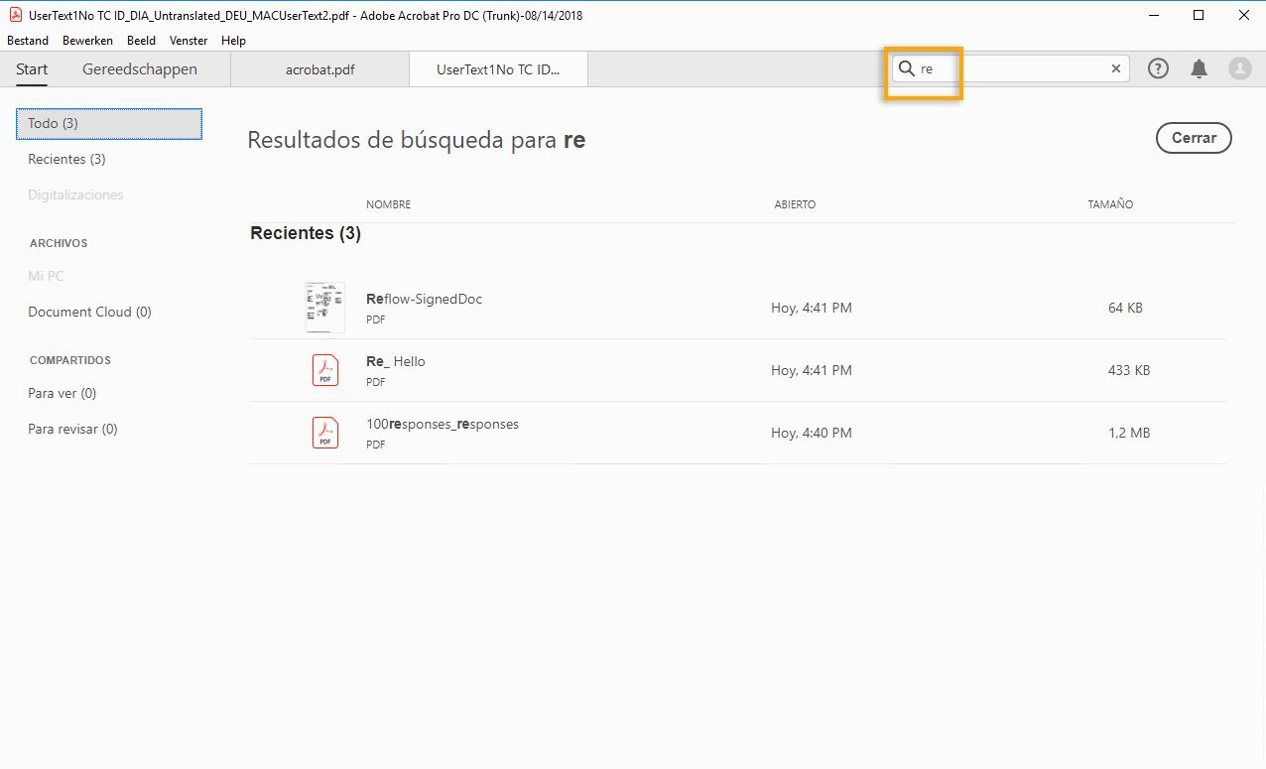
Task: Sort by the ABIERTO column header
Action: (795, 204)
